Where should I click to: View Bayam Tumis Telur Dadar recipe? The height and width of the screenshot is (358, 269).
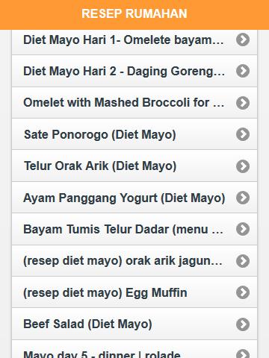point(134,229)
